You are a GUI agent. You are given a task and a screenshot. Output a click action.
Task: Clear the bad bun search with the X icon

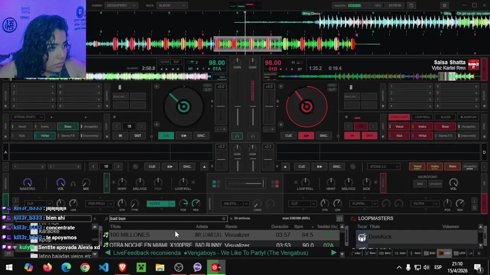(x=224, y=218)
